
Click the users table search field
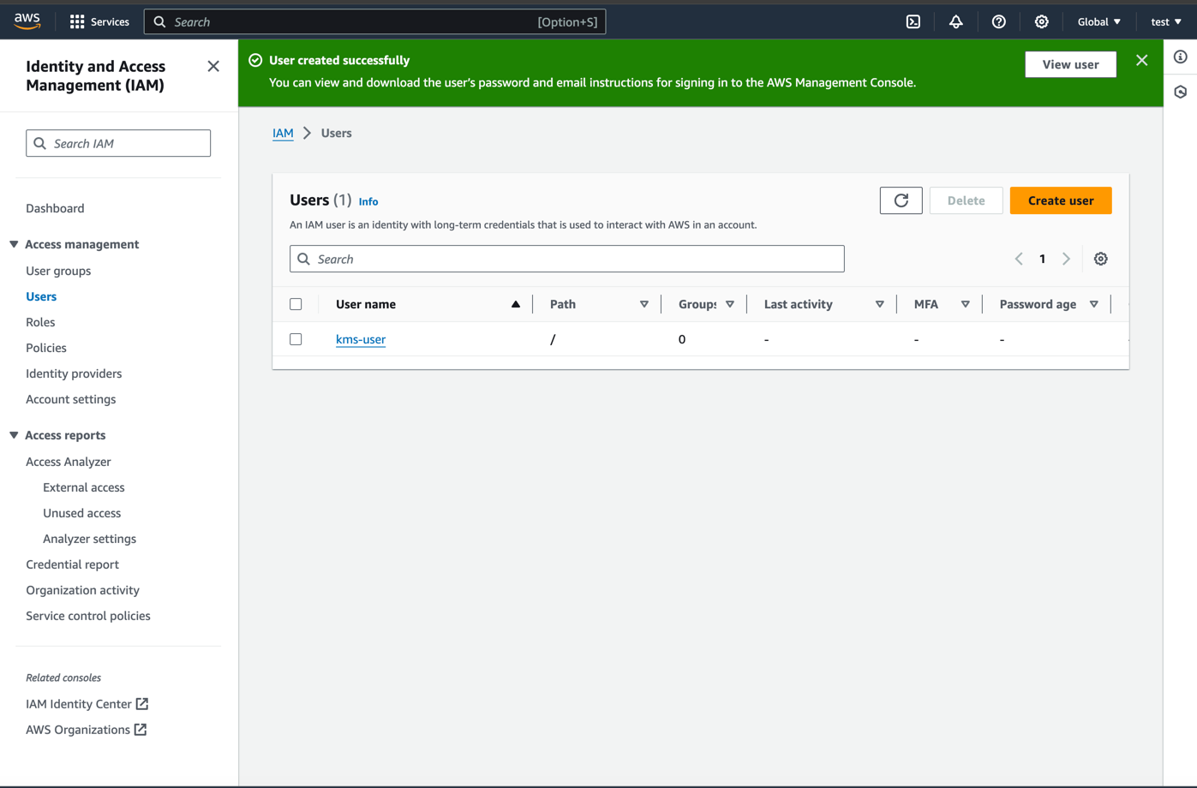(567, 259)
